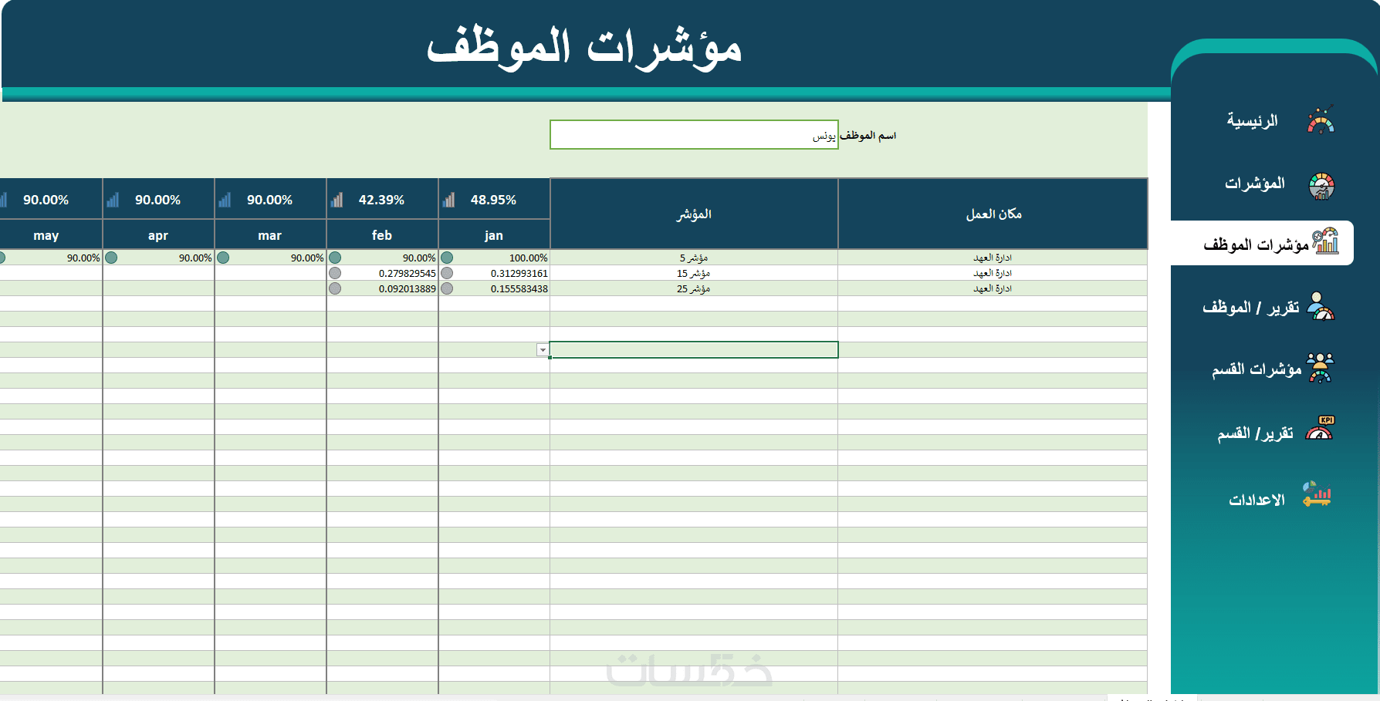Click the اسم الموظف label

click(868, 136)
